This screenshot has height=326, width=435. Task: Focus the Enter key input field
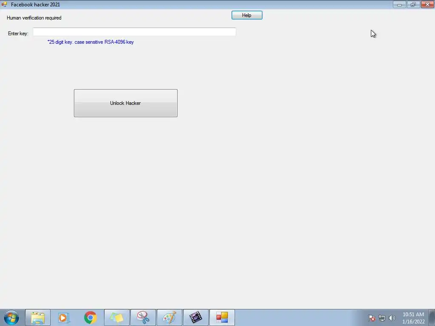pos(134,32)
